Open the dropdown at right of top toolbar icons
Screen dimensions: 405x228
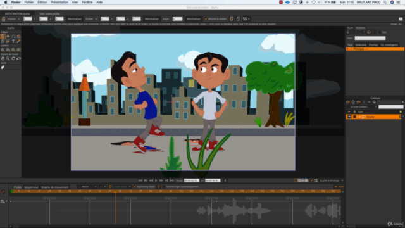point(246,19)
